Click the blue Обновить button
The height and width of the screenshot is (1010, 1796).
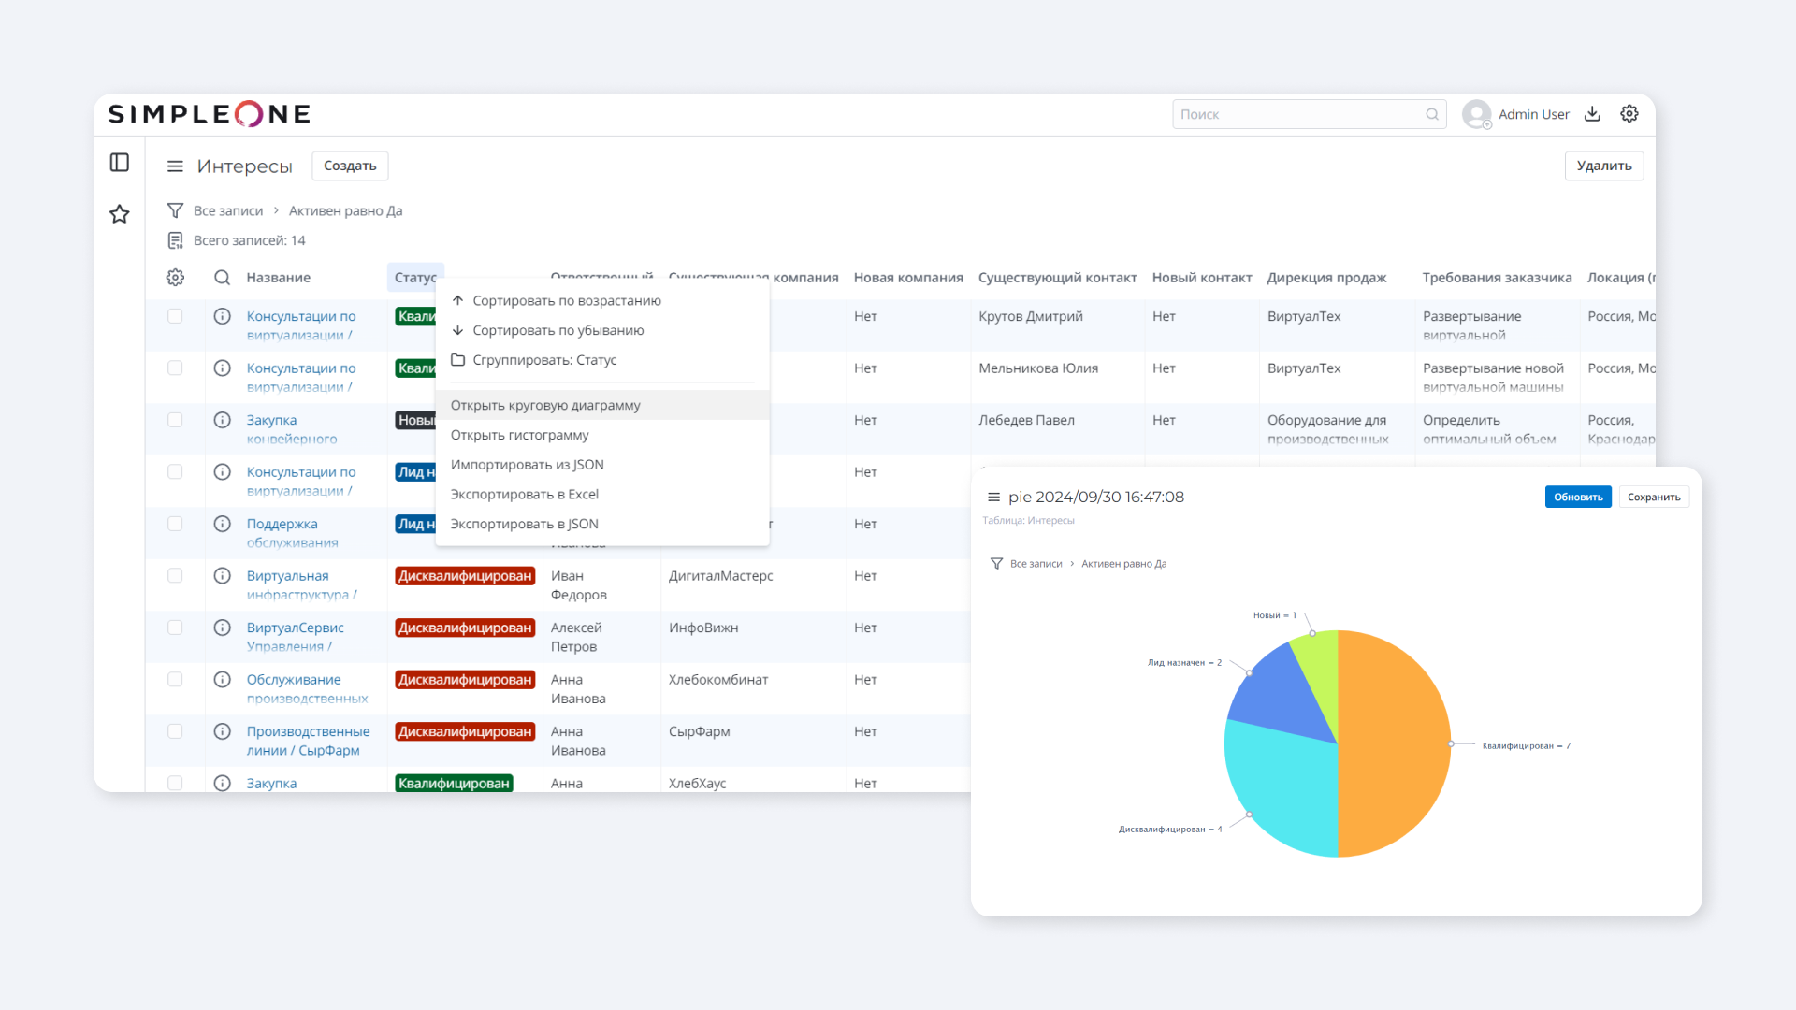point(1577,498)
